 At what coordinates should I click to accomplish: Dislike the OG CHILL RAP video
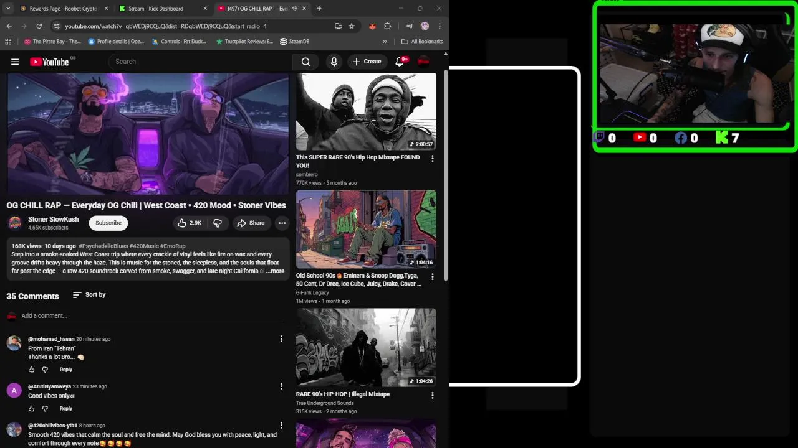[218, 223]
